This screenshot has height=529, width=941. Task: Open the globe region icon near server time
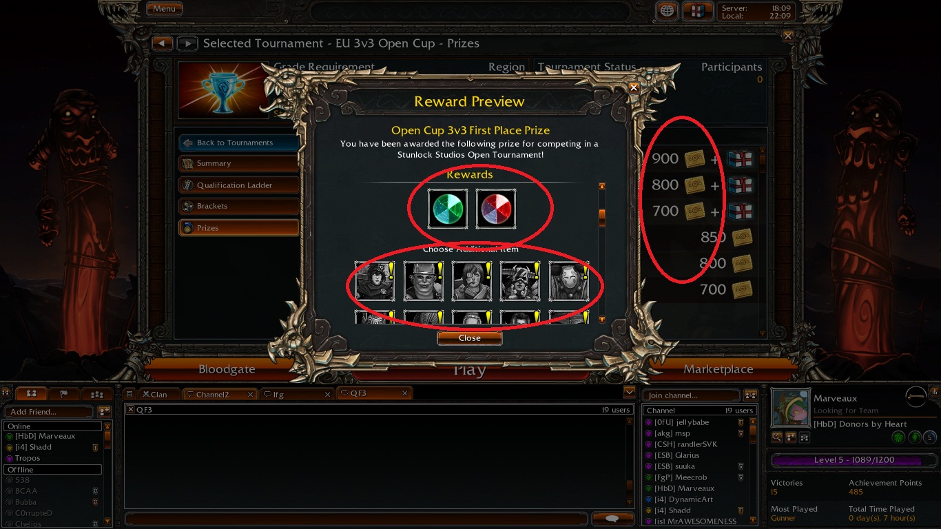pos(666,10)
